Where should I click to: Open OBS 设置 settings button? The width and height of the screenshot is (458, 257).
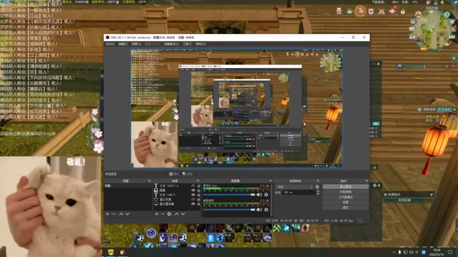tap(346, 202)
